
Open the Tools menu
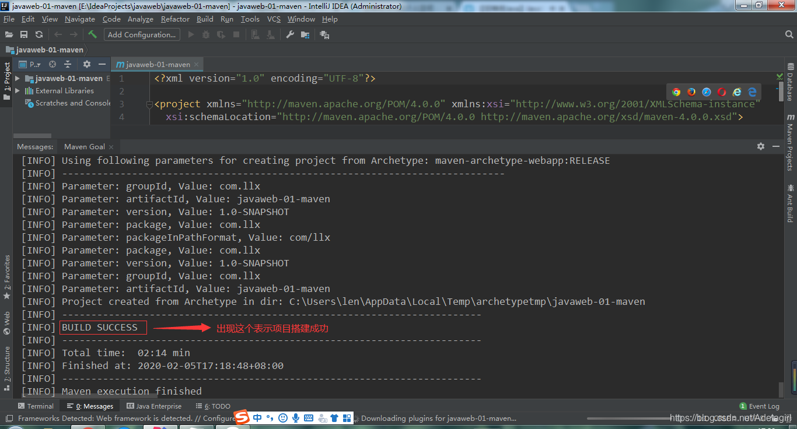point(250,19)
